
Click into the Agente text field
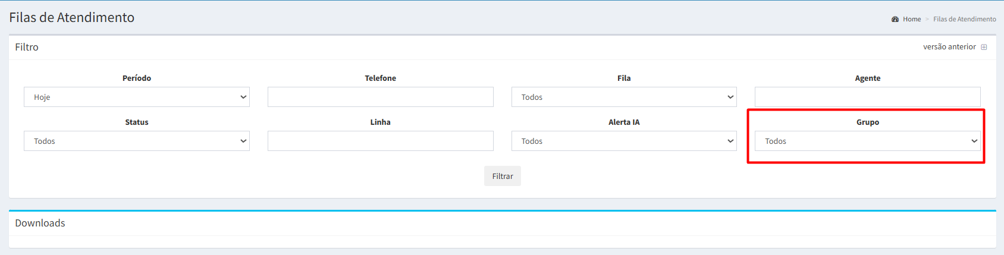tap(867, 97)
